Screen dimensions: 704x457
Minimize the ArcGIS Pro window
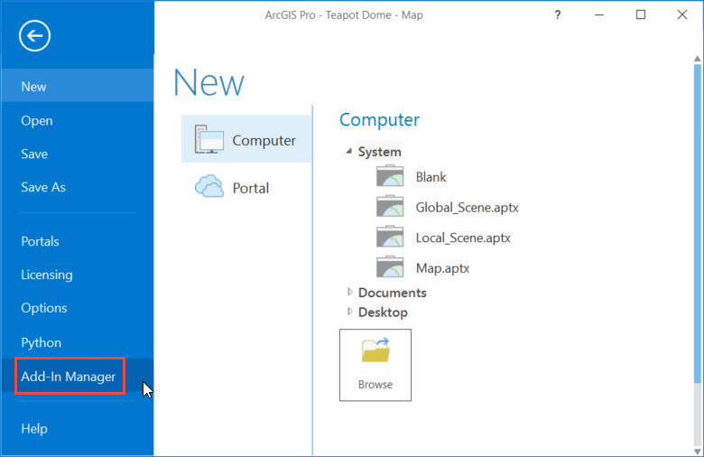pos(599,14)
